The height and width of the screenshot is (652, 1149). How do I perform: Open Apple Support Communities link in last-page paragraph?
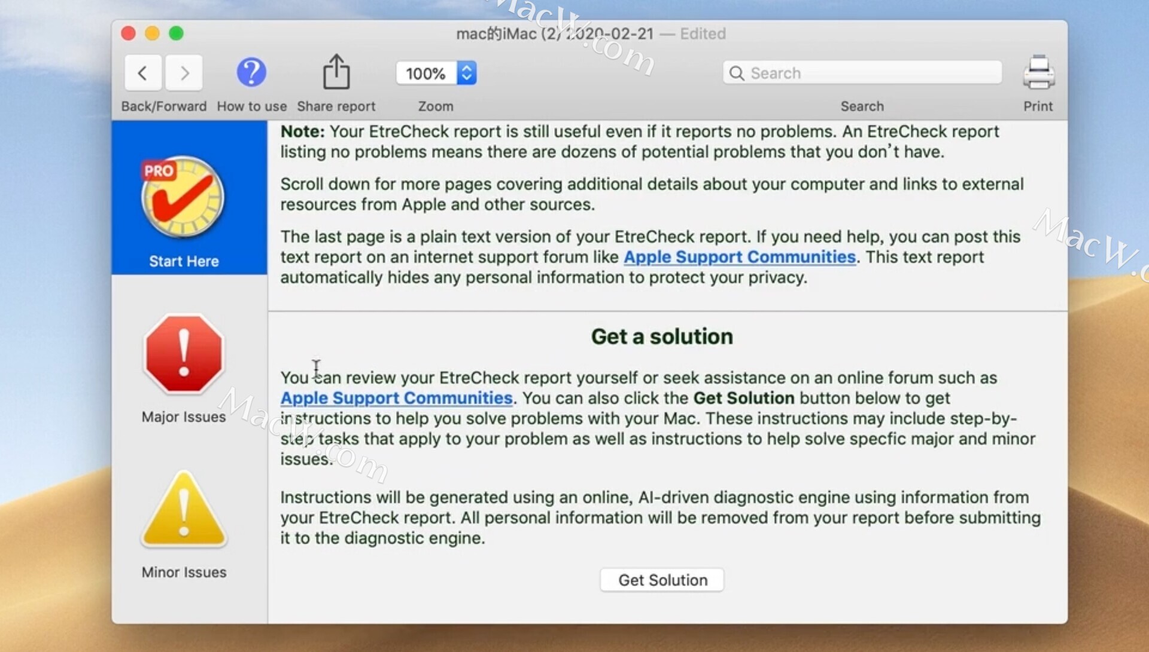(x=740, y=257)
